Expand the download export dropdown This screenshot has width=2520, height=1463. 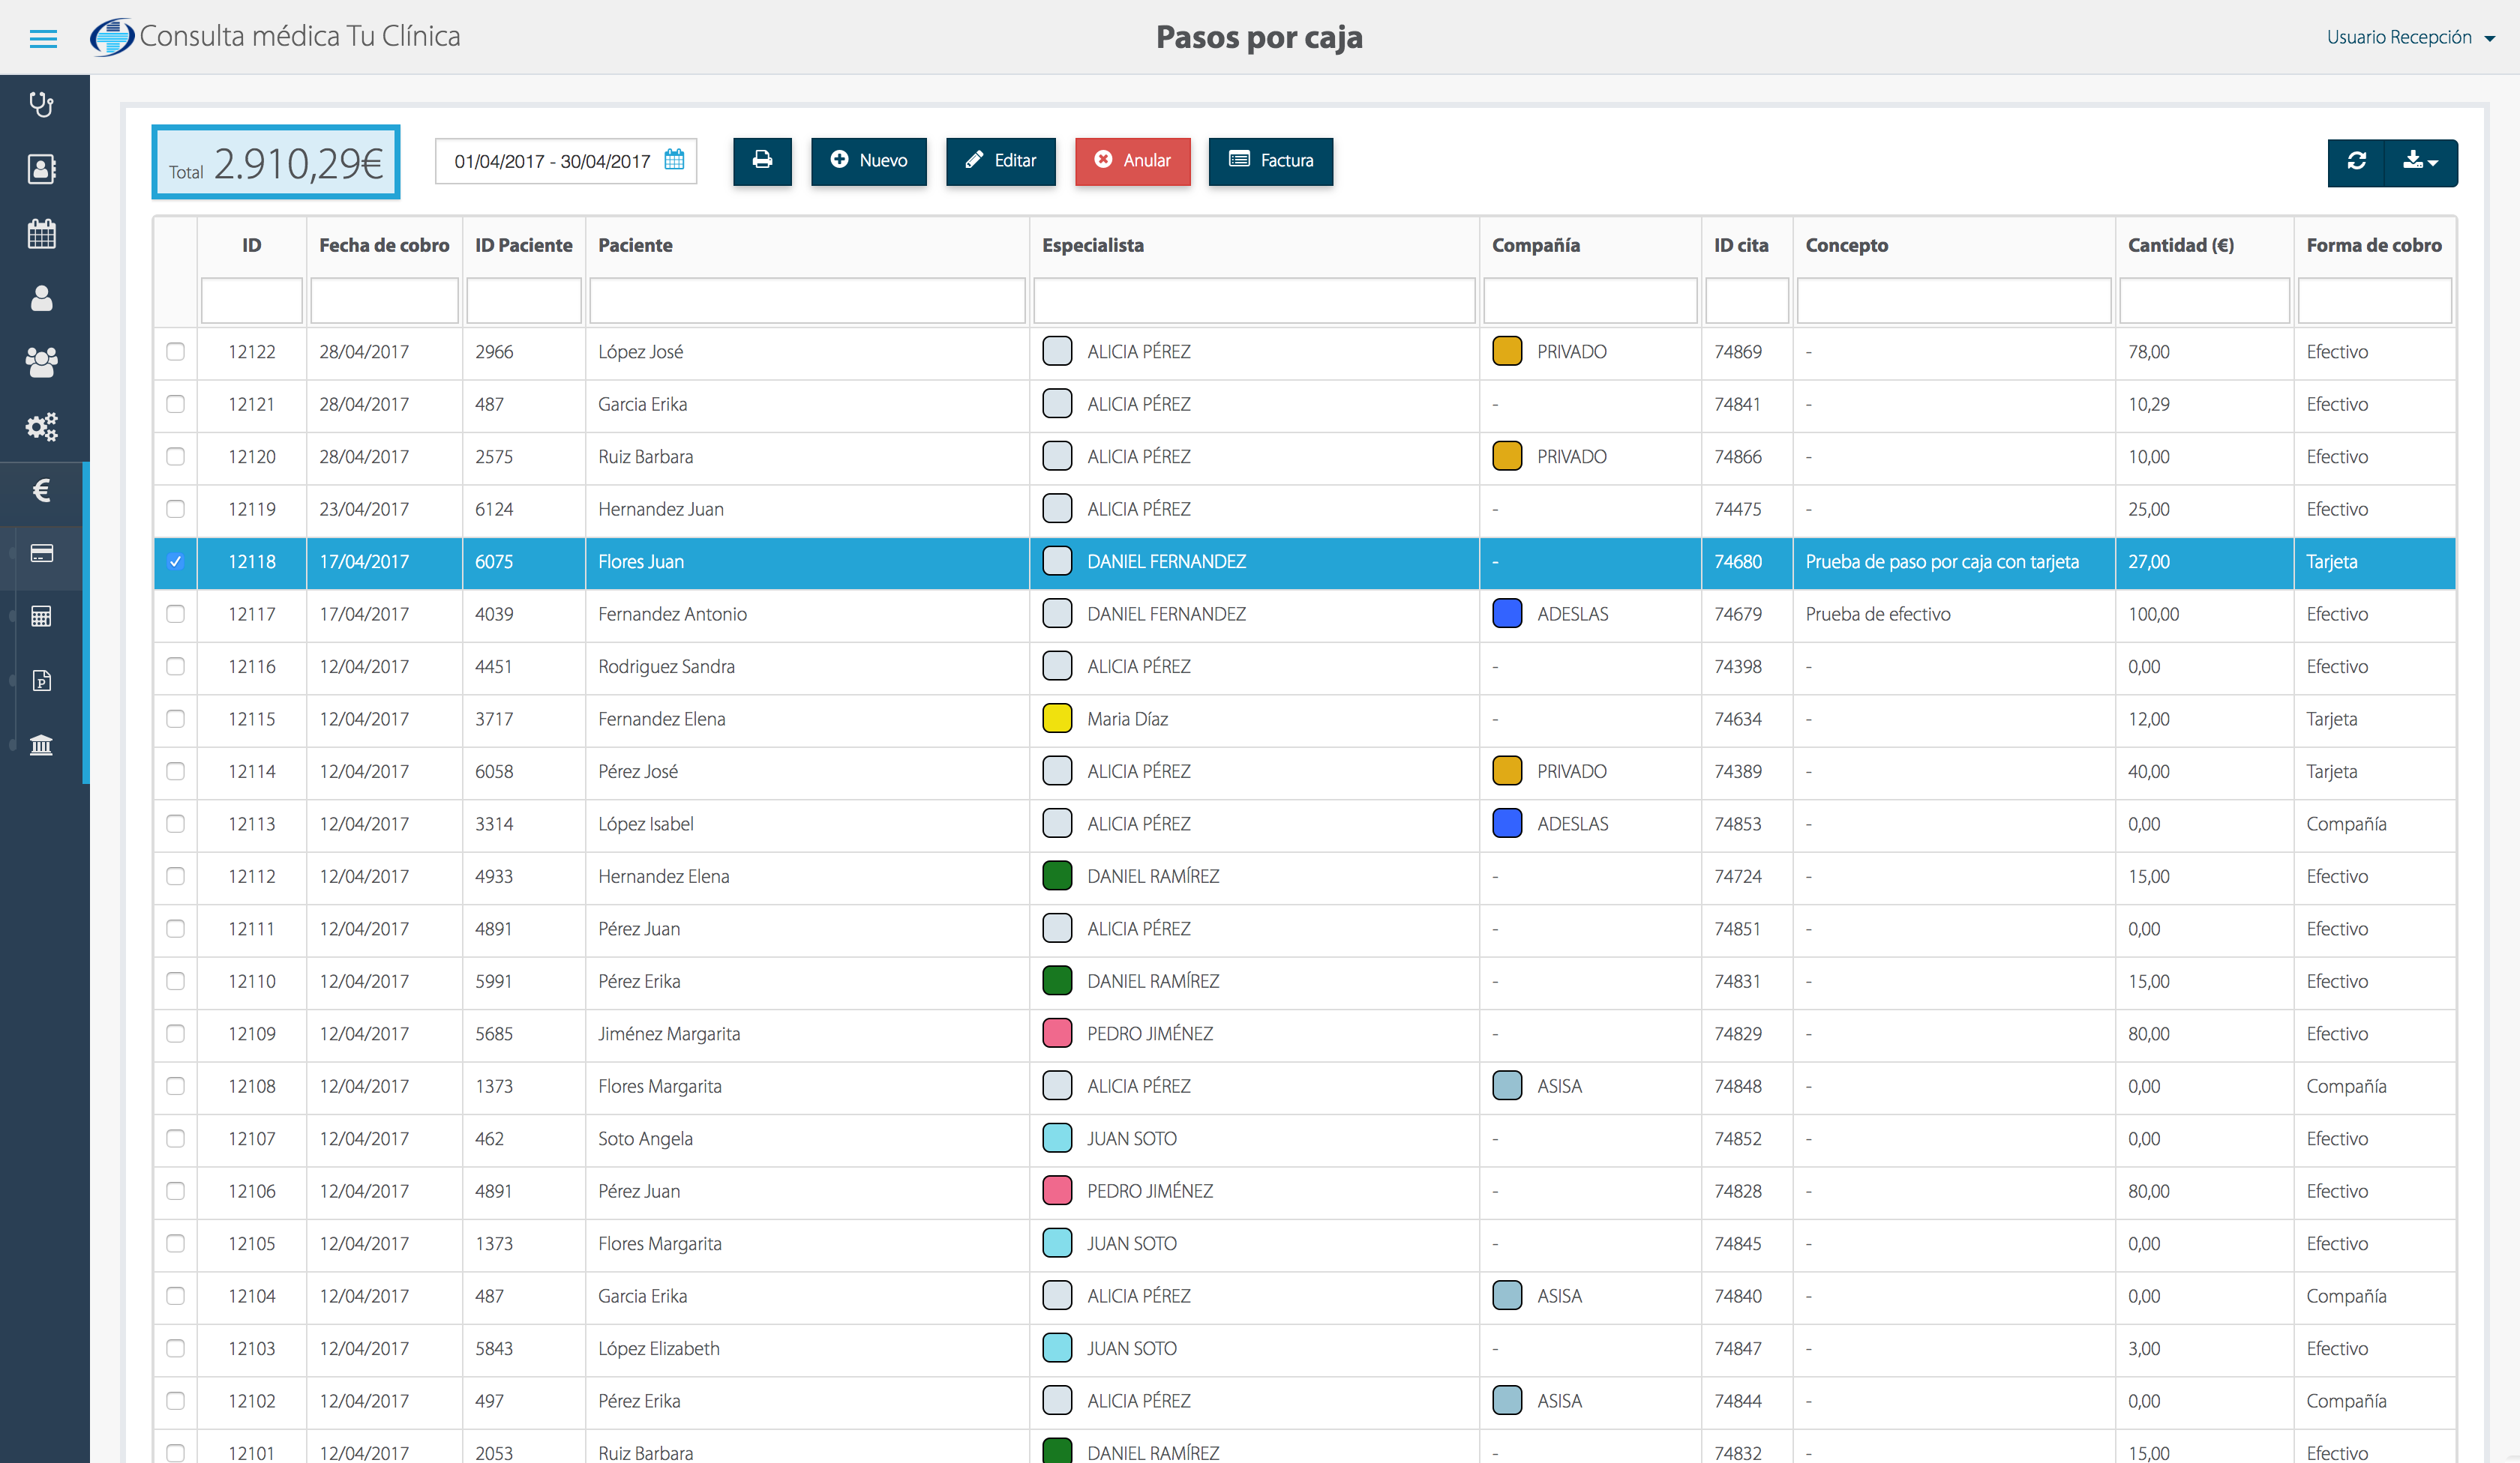tap(2420, 162)
